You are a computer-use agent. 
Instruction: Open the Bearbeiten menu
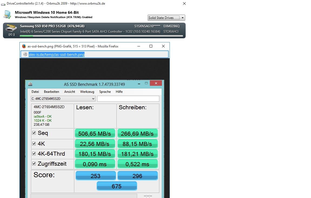coord(52,91)
